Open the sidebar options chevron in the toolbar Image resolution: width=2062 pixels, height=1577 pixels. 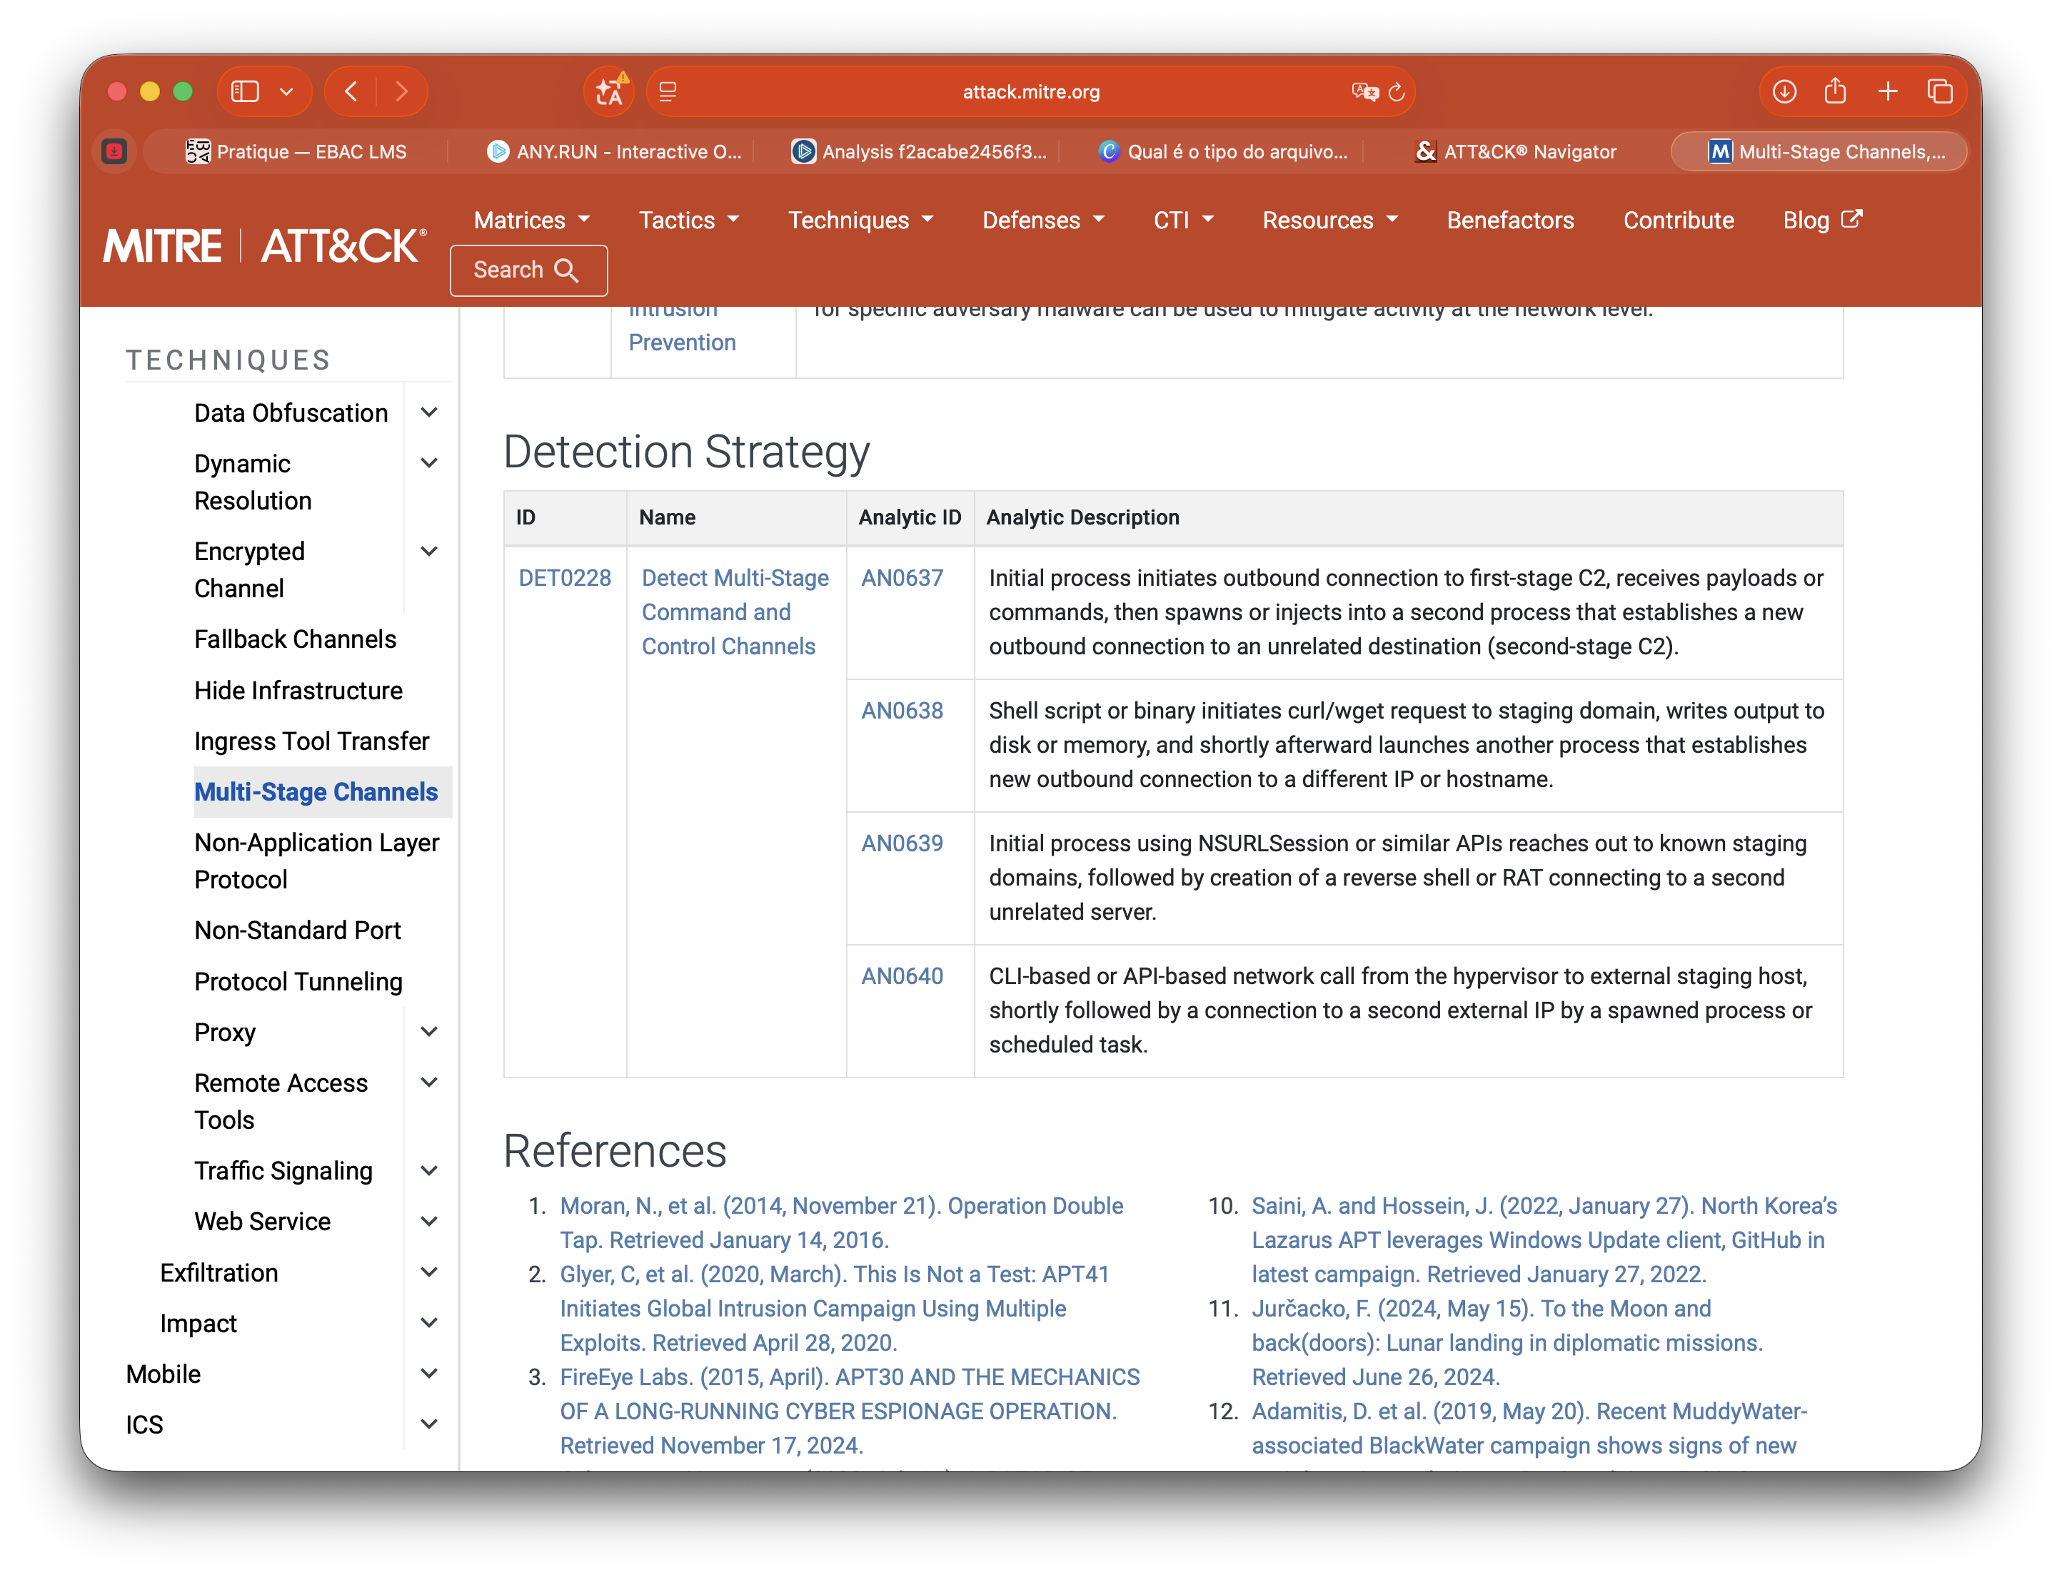(x=286, y=91)
